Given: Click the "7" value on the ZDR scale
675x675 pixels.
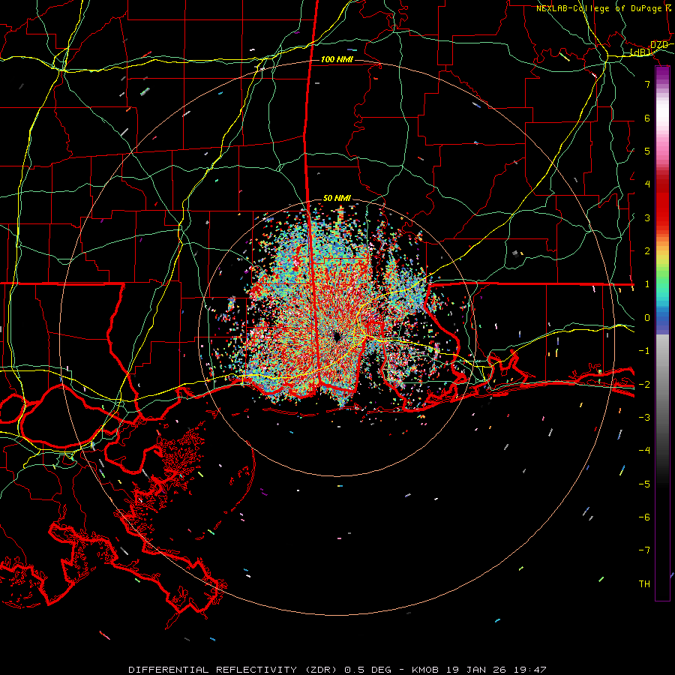Looking at the screenshot, I should pos(647,84).
